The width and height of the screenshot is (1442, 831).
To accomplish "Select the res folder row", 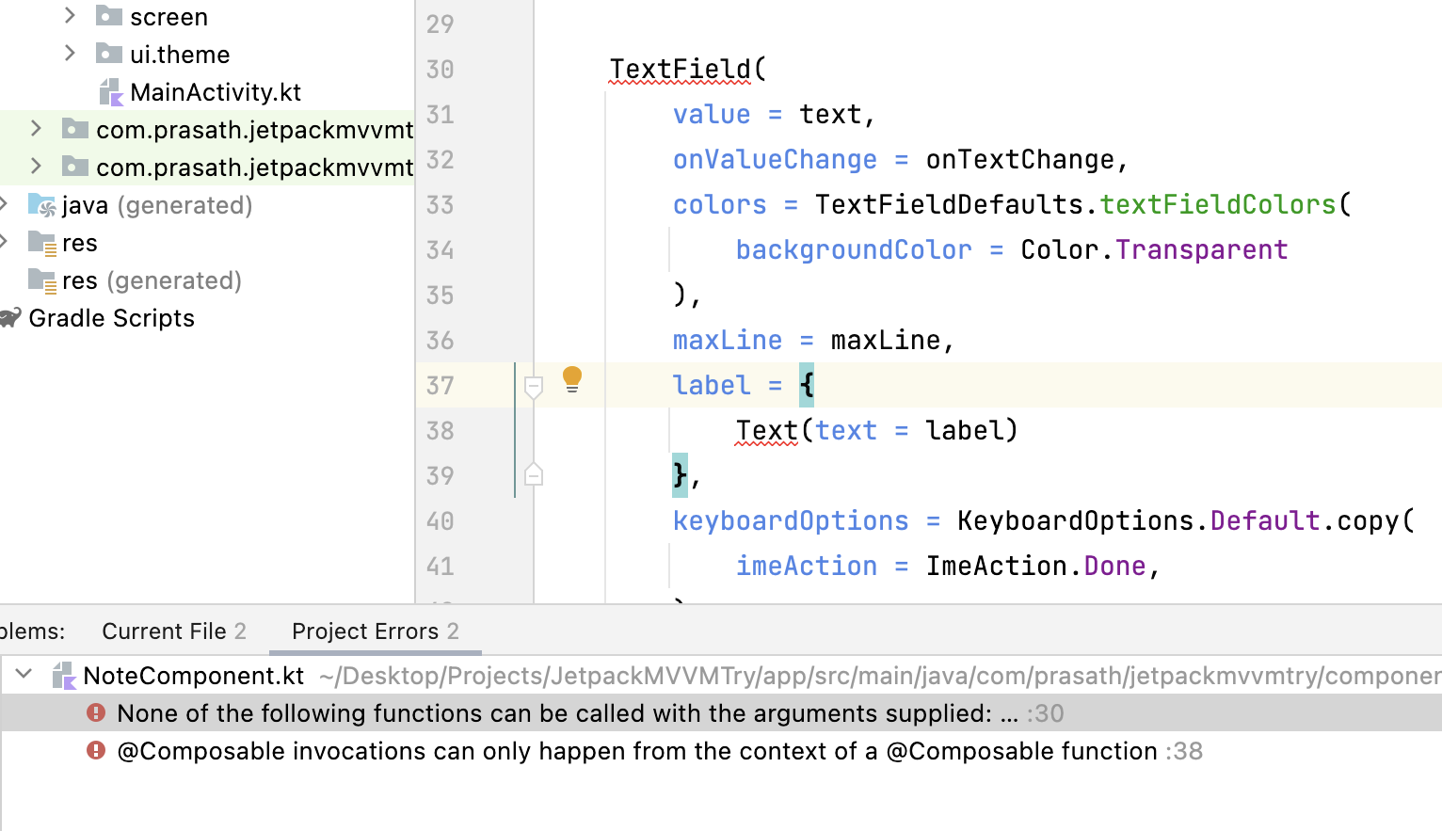I will tap(80, 243).
